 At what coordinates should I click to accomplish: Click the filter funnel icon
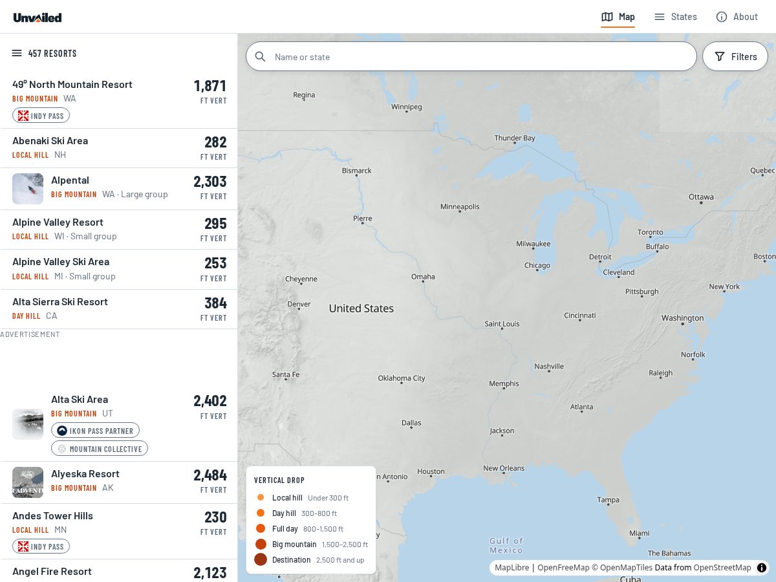pos(720,56)
